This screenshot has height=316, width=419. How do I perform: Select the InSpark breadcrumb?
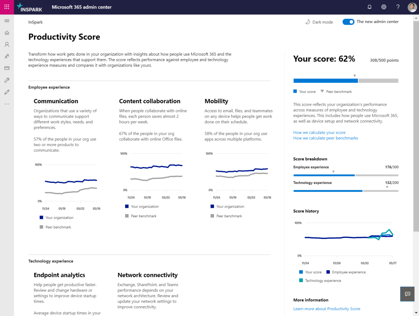tap(35, 22)
